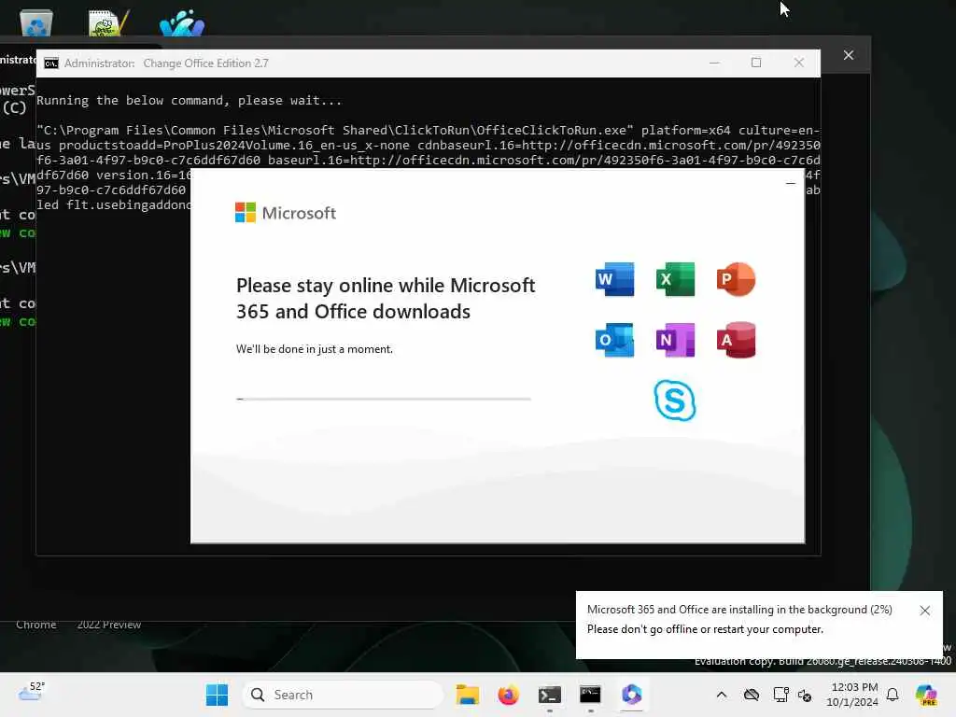Click the command prompt icon in title bar
This screenshot has width=956, height=717.
click(51, 63)
